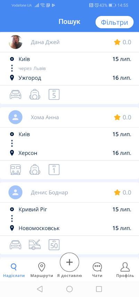
Task: Open the Денис Боднар name link
Action: click(x=49, y=193)
